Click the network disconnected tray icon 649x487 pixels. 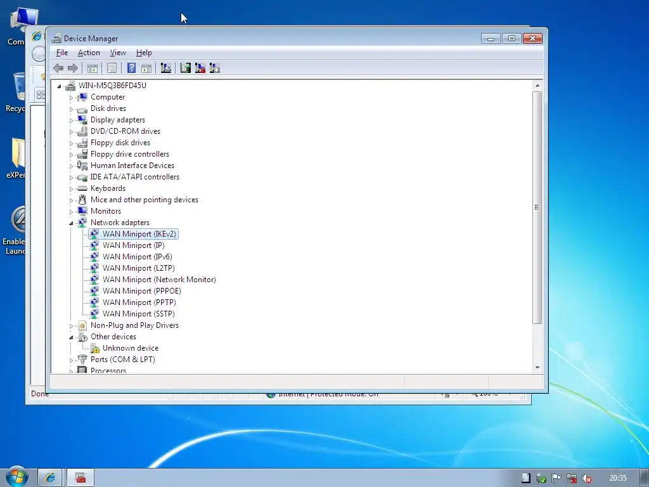572,478
